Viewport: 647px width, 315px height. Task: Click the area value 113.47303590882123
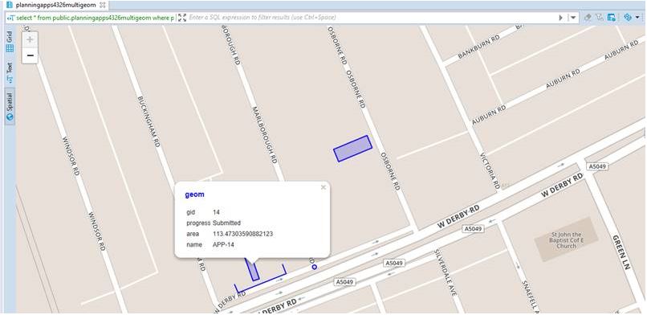click(x=242, y=234)
